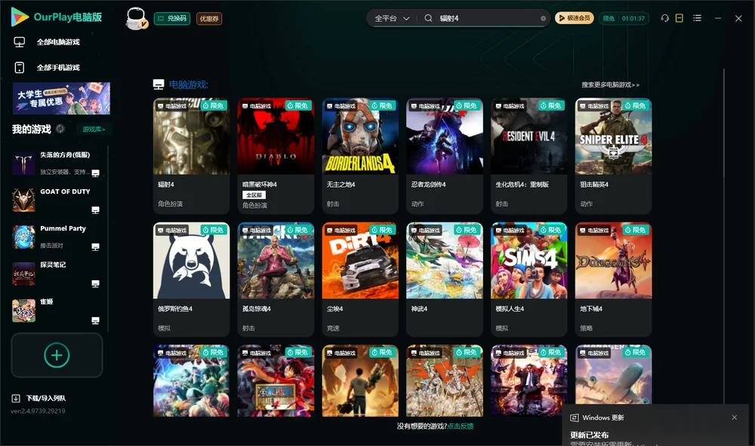Click the search magnifier icon

428,18
